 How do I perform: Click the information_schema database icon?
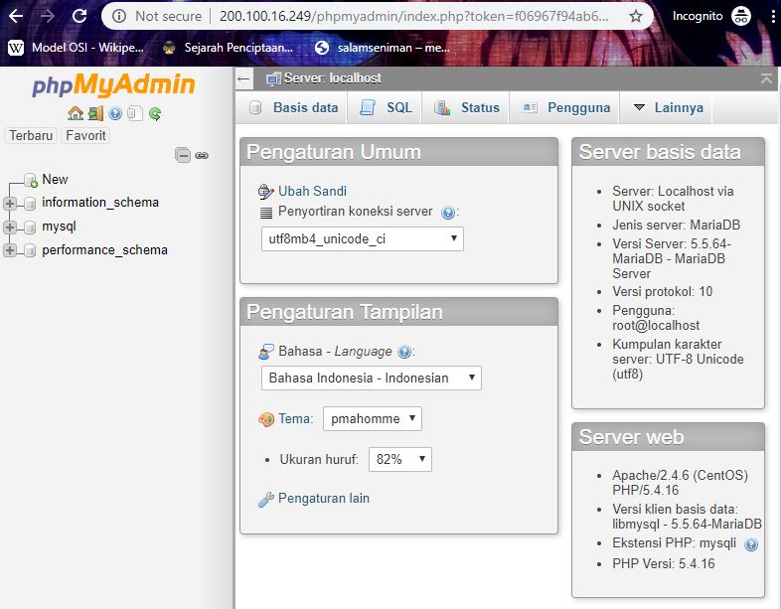coord(30,204)
